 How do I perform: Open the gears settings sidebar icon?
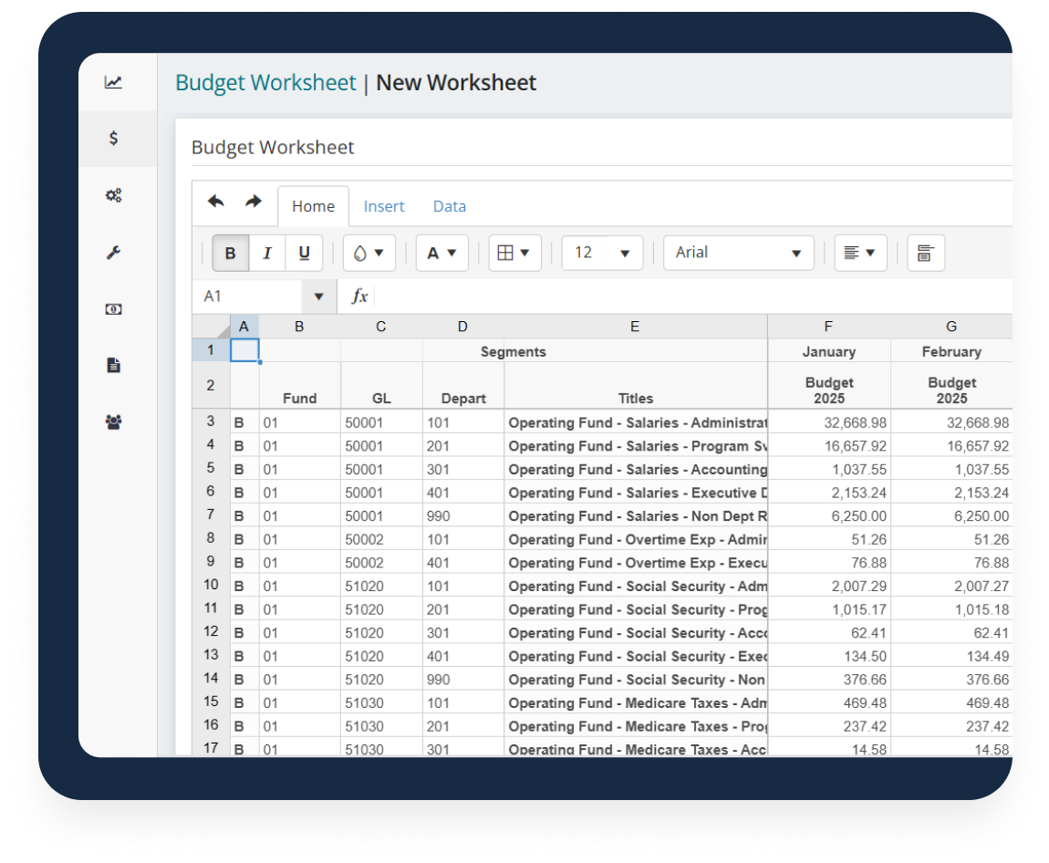coord(113,195)
